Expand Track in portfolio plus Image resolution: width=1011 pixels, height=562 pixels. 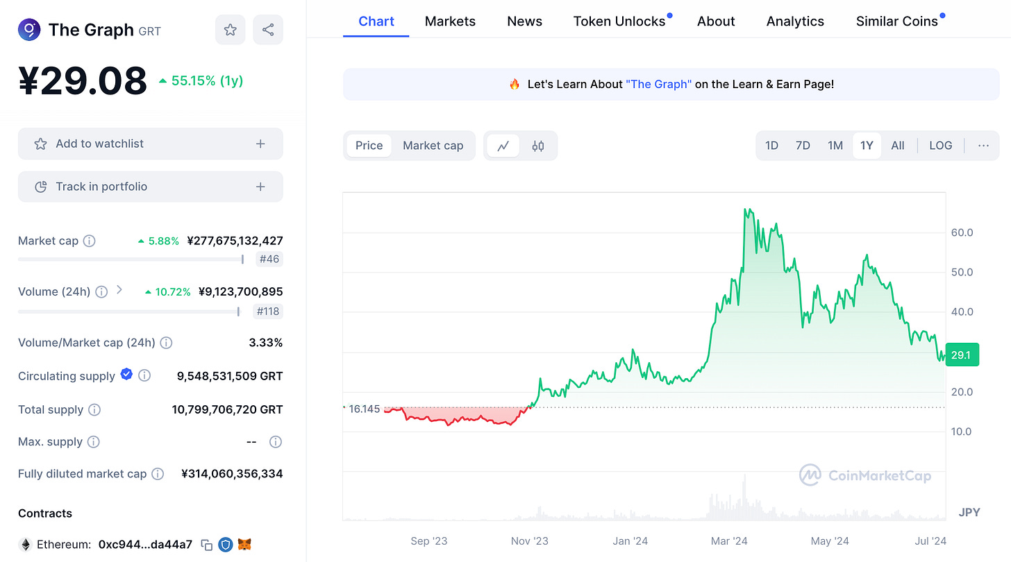coord(260,187)
